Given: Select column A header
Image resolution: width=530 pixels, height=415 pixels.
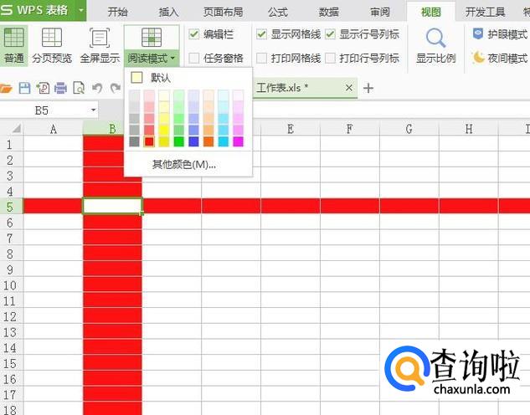Looking at the screenshot, I should (x=53, y=129).
